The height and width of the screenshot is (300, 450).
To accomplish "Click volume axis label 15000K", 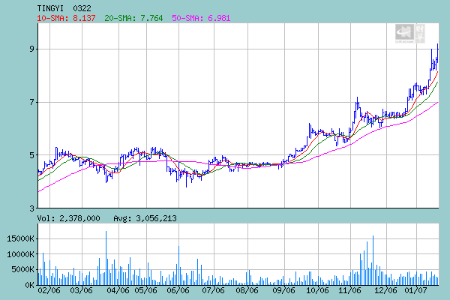I will point(21,238).
